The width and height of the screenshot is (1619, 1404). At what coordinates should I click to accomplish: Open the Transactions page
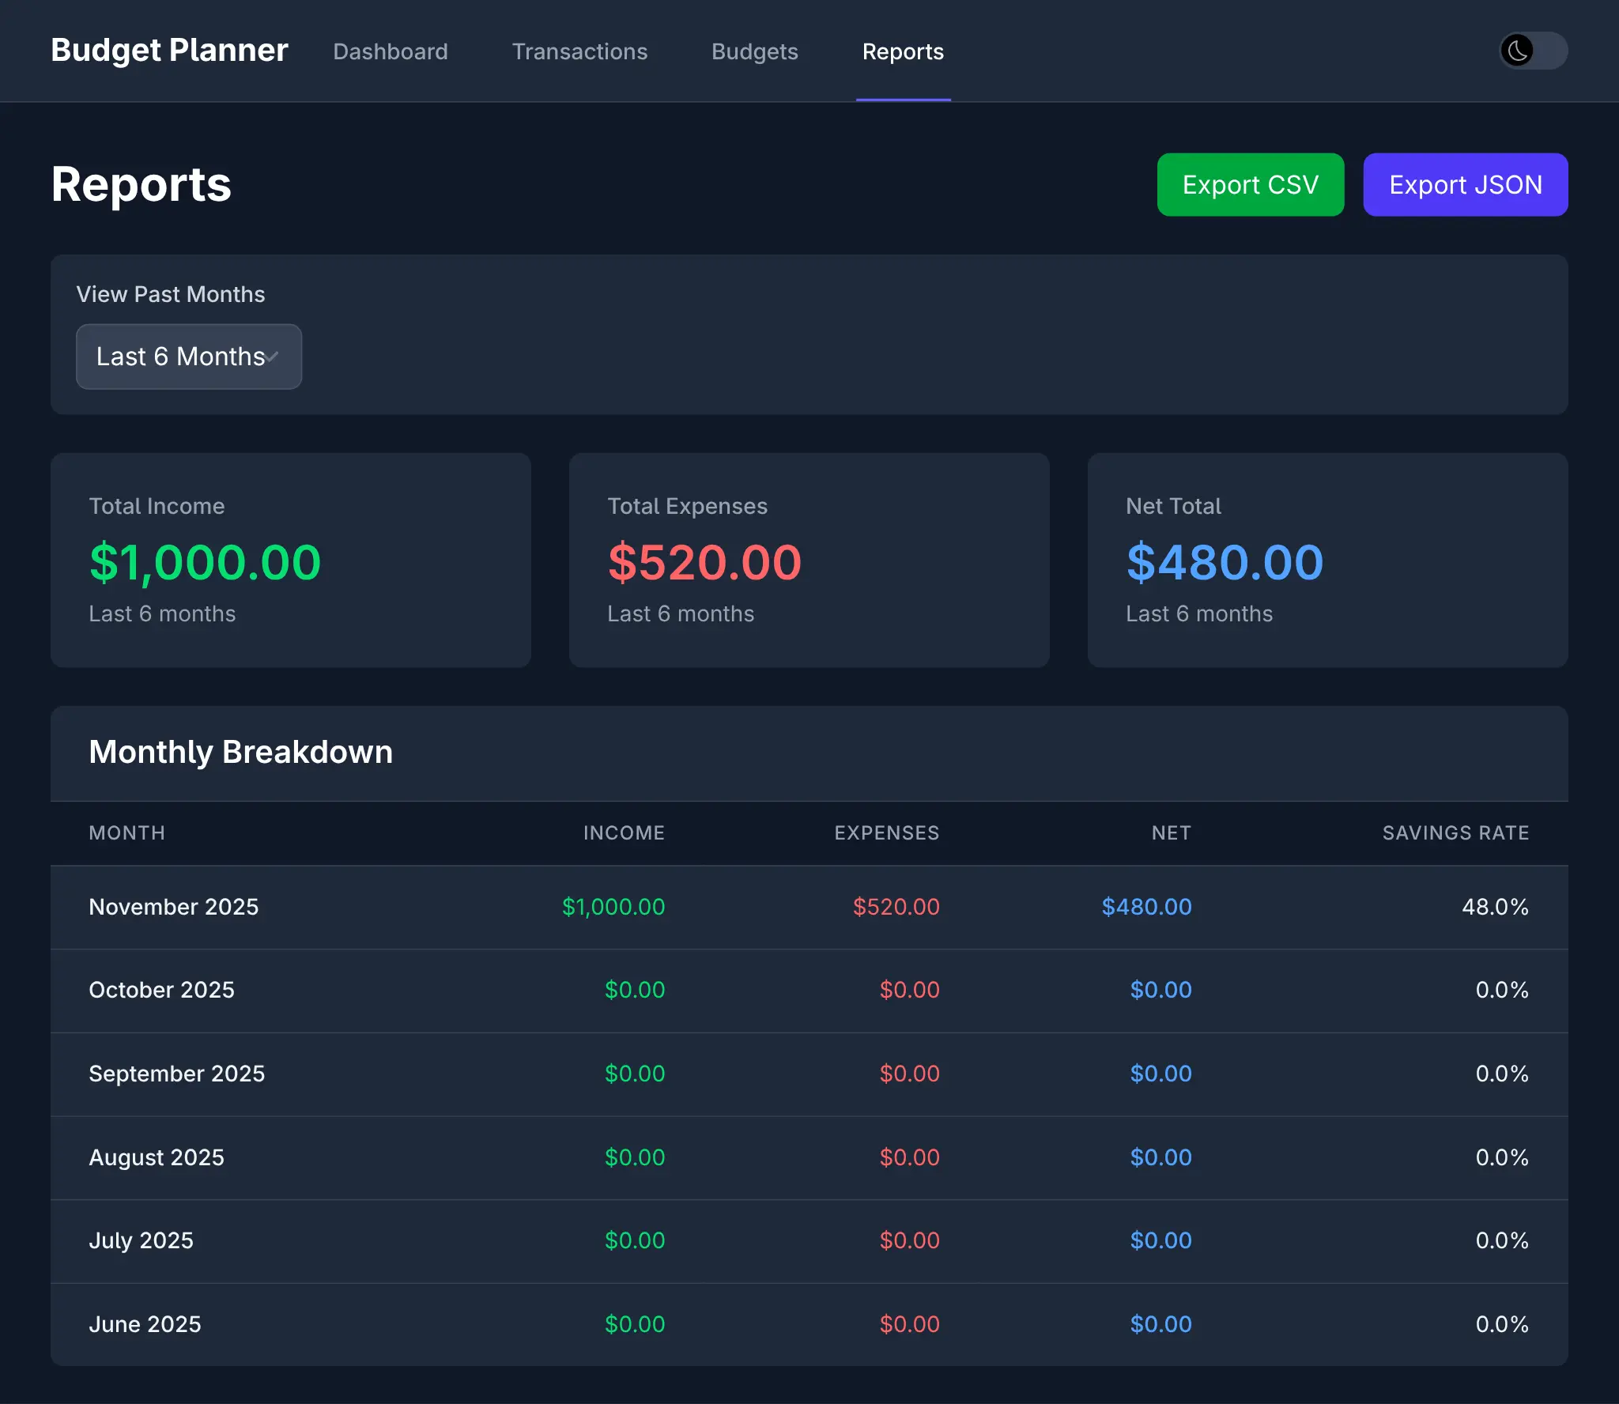(x=579, y=51)
